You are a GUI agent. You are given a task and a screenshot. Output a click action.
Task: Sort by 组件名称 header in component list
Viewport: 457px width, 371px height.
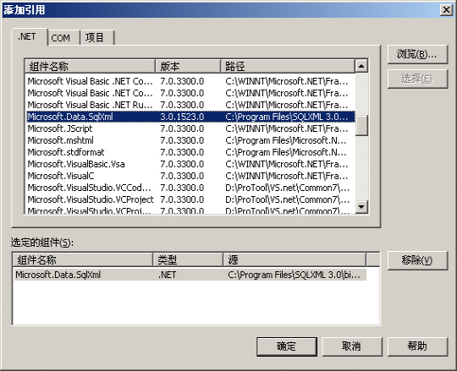click(90, 67)
